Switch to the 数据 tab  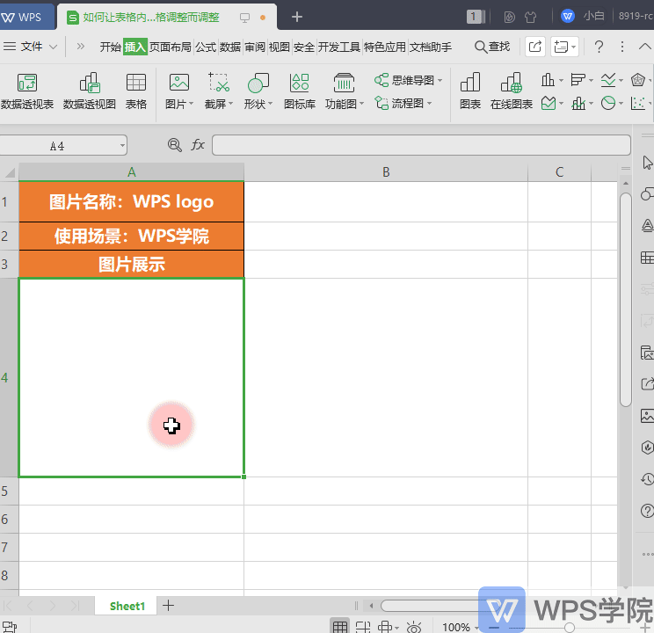[230, 47]
